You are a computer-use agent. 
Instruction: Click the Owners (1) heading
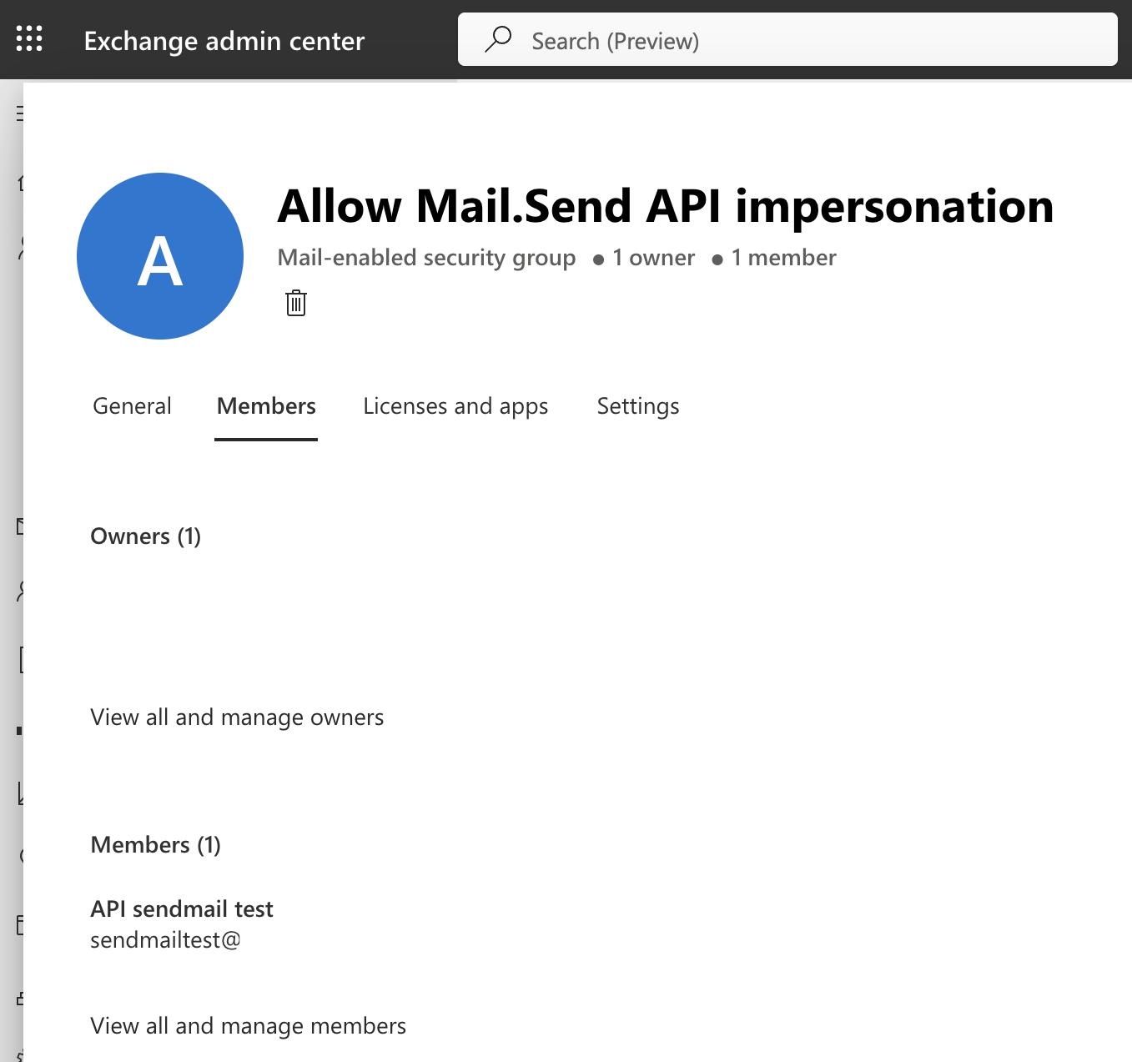pos(145,536)
